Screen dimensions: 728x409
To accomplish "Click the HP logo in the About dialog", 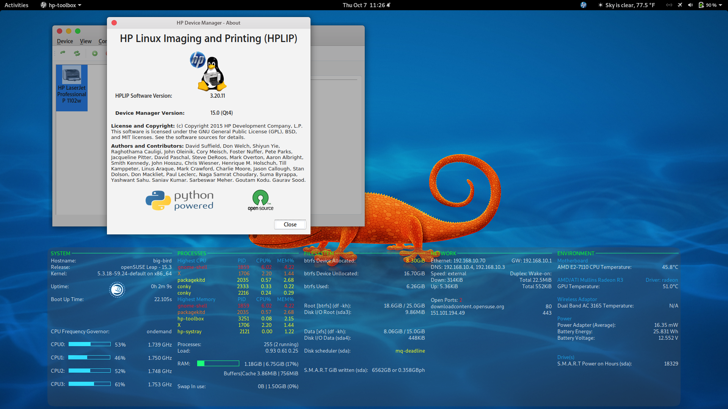I will click(x=198, y=60).
